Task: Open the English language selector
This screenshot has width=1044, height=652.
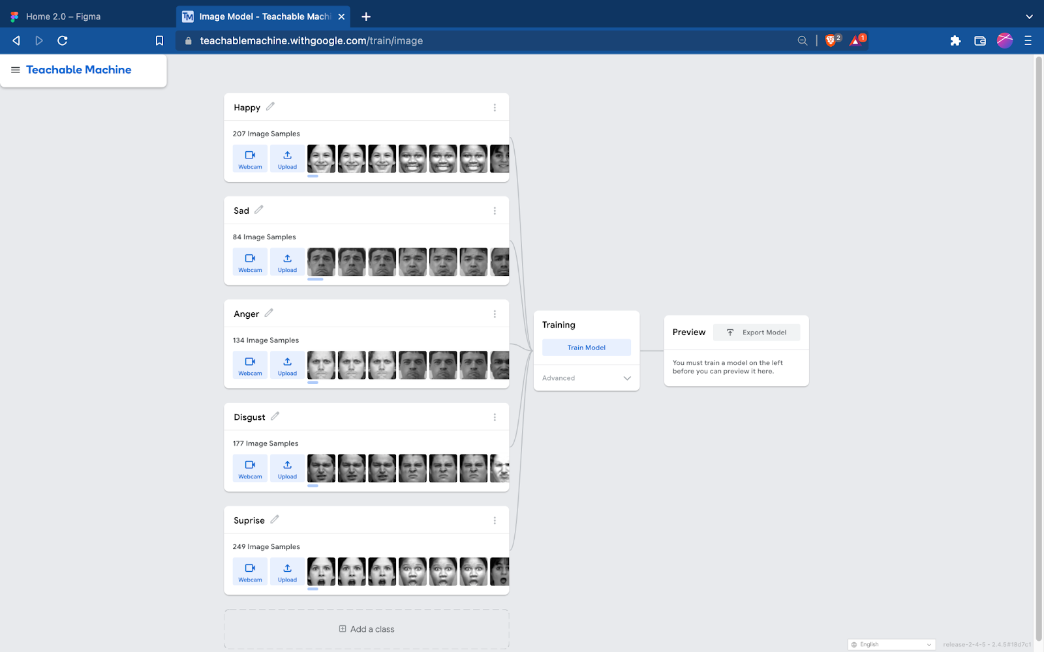Action: point(891,644)
